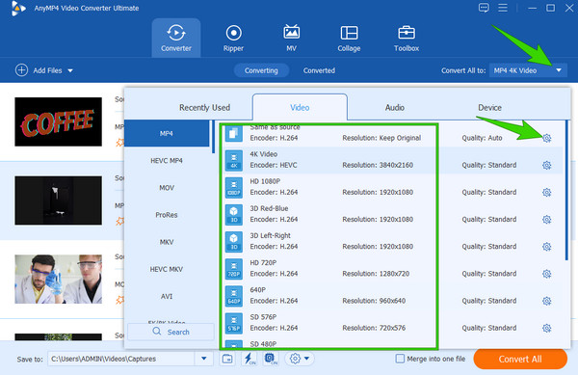Open the bottom settings gear dropdown
Screen dimensions: 578x375
coord(300,359)
